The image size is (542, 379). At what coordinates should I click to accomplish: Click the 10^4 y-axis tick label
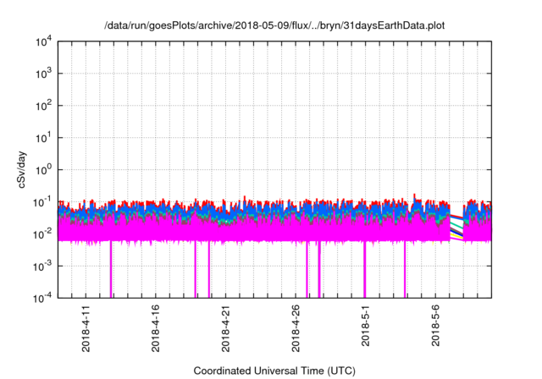(x=43, y=42)
